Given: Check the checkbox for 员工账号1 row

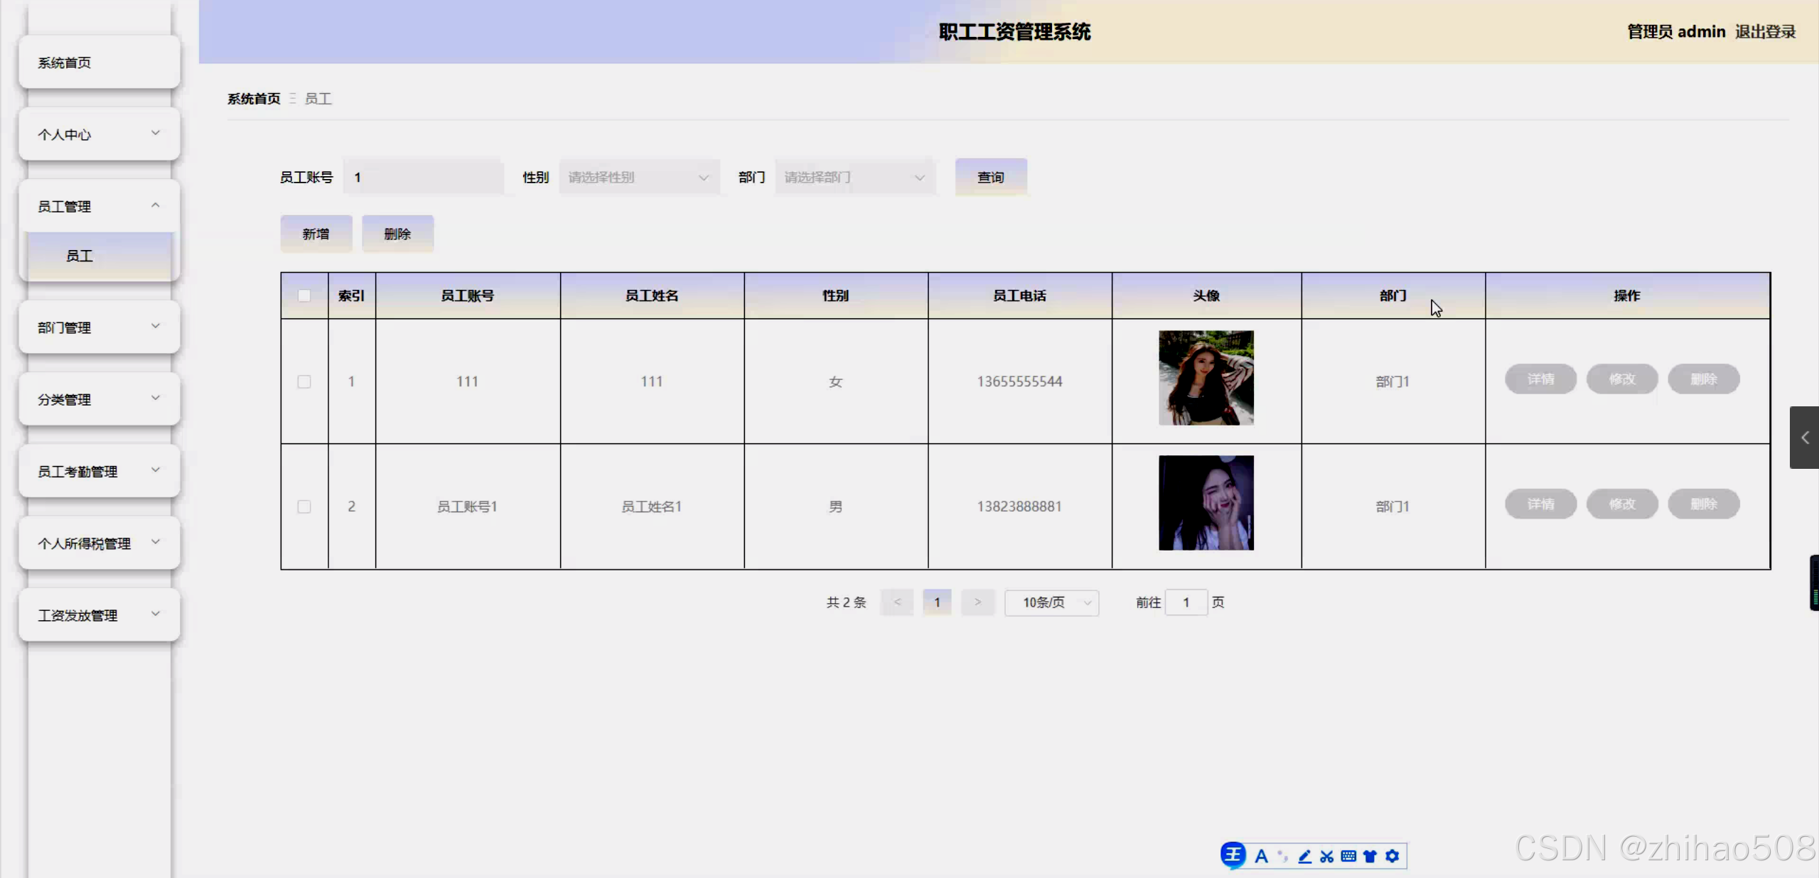Looking at the screenshot, I should click(x=304, y=506).
